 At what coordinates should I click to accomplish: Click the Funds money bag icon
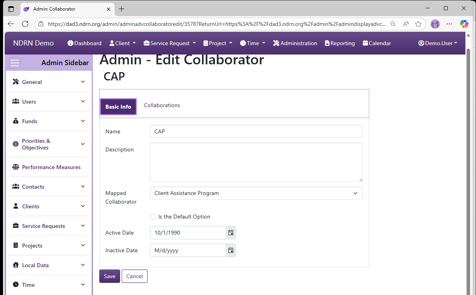coord(16,121)
